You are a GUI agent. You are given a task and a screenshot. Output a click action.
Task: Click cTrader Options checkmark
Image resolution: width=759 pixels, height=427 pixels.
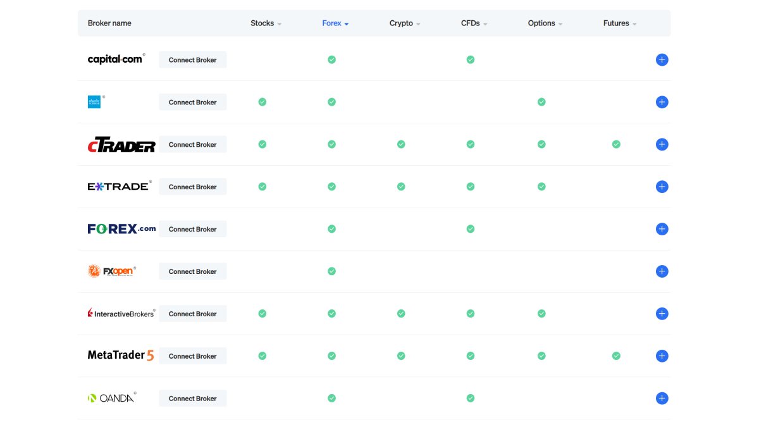(x=541, y=144)
